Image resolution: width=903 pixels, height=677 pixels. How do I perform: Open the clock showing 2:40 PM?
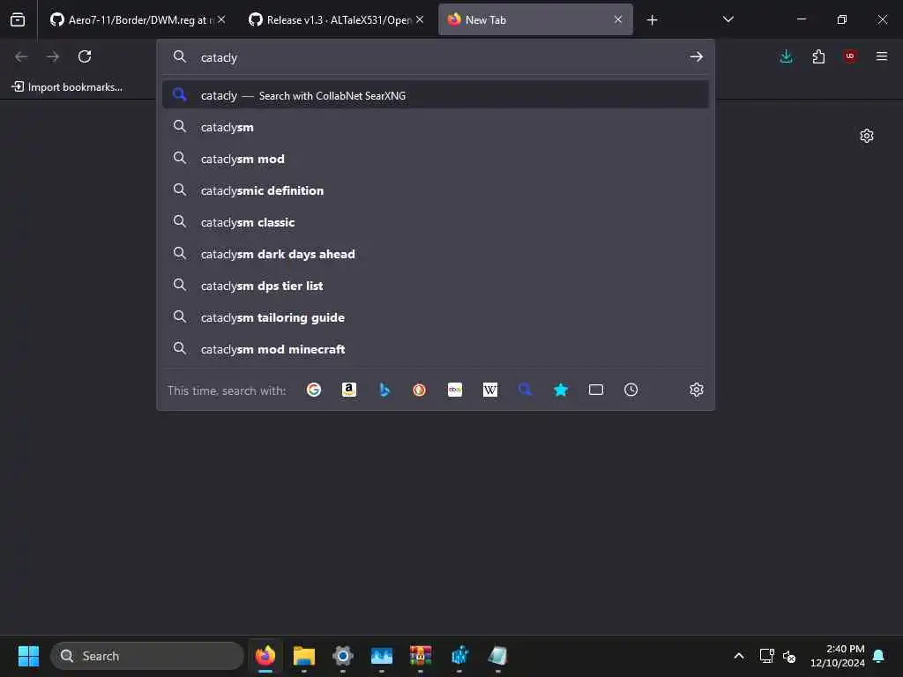tap(838, 656)
